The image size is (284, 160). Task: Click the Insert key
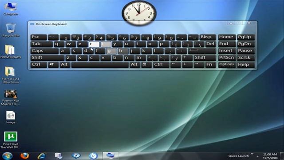[227, 51]
